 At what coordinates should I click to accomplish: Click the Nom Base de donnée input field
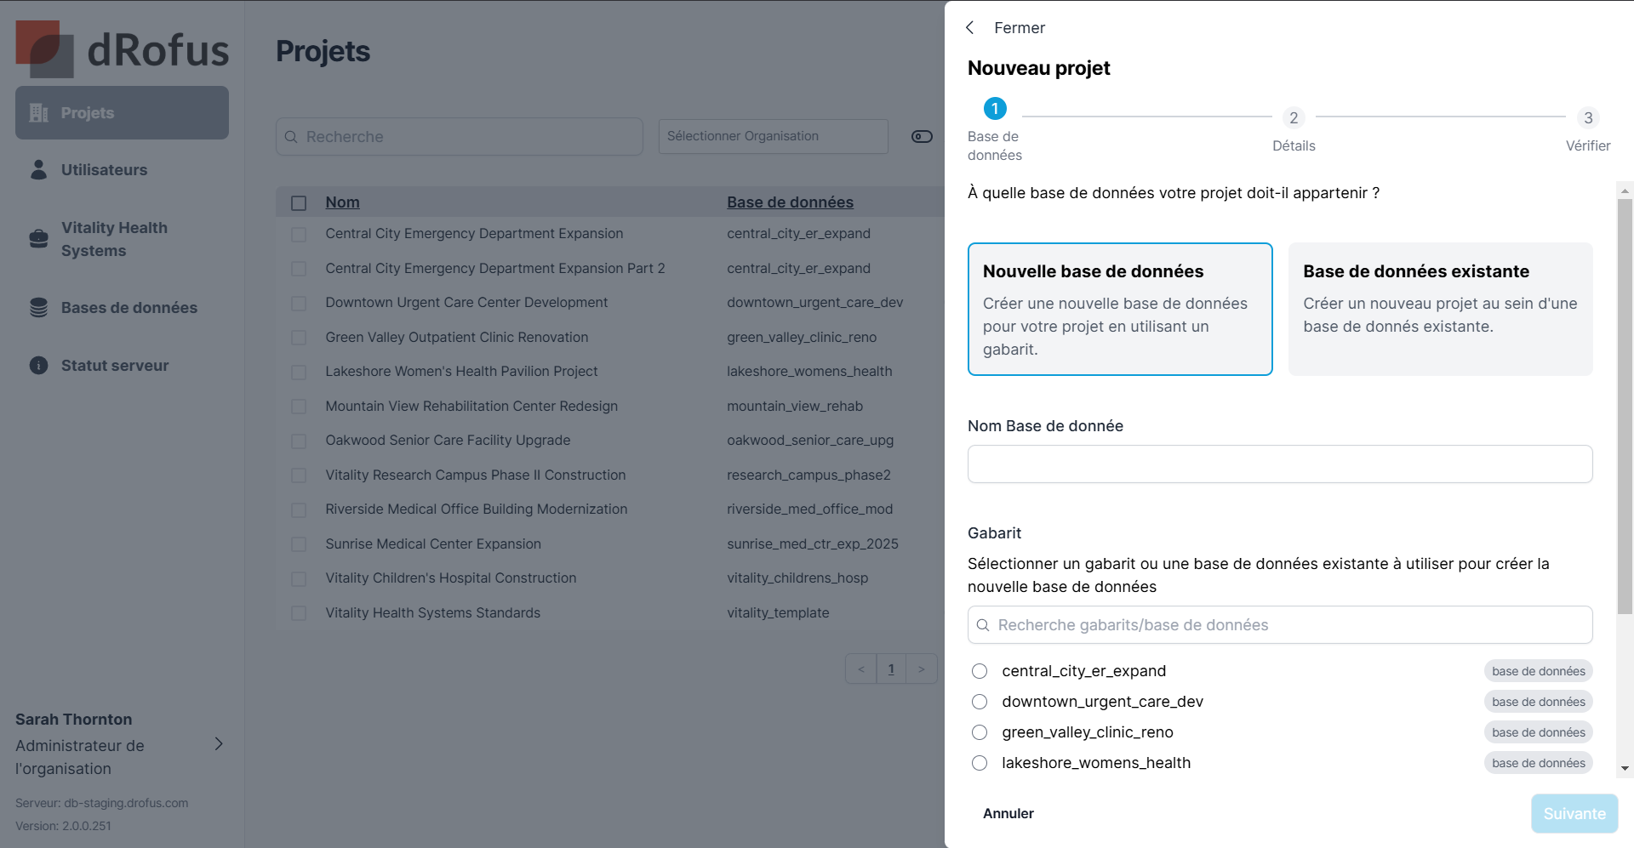(1279, 464)
